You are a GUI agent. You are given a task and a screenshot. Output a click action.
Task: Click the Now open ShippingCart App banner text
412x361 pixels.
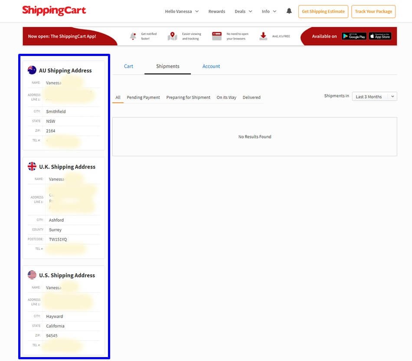tap(62, 36)
